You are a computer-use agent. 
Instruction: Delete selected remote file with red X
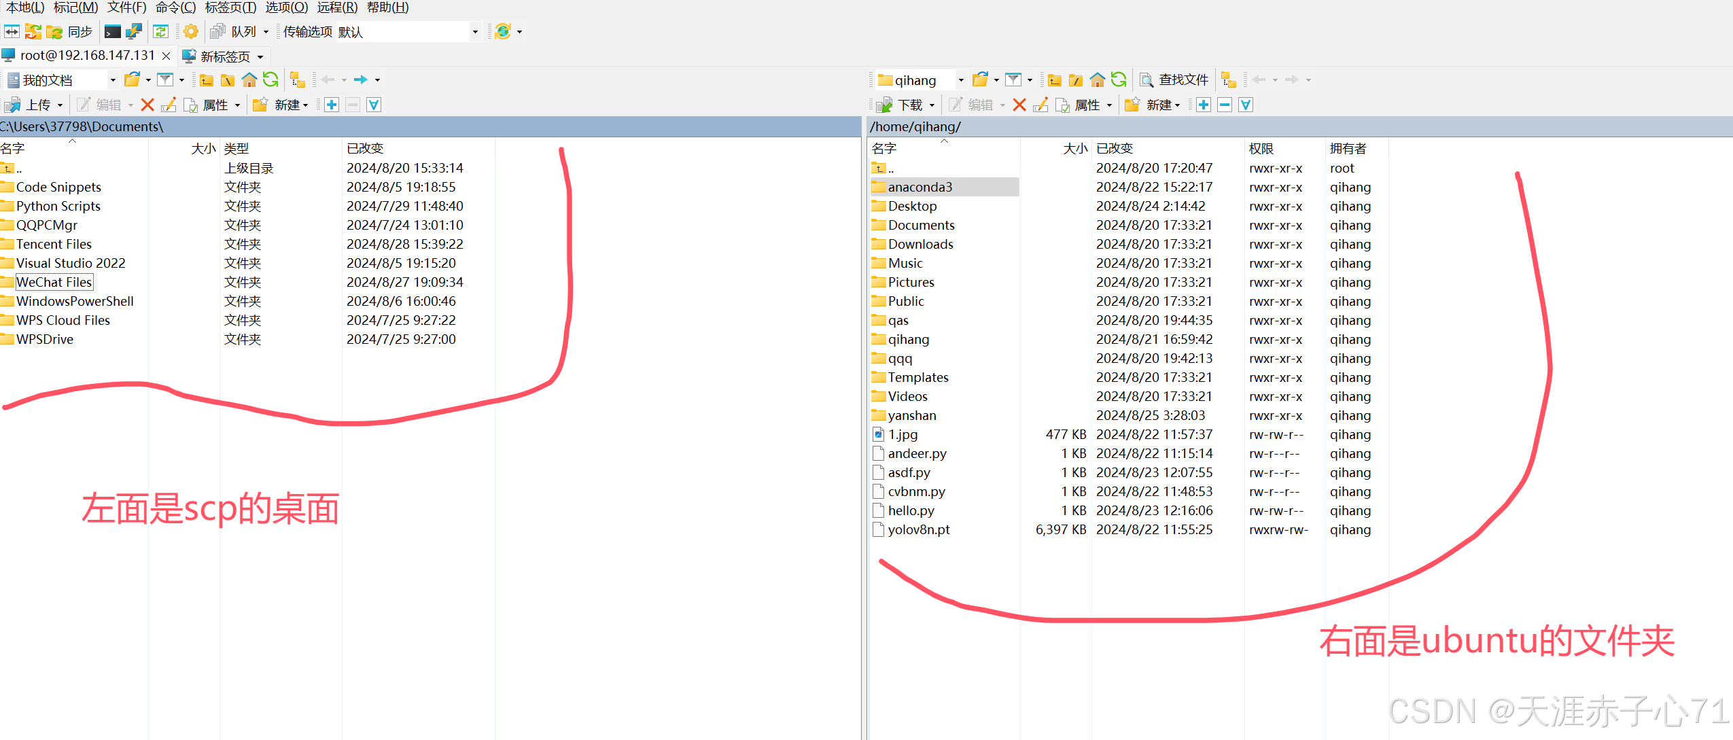(x=1019, y=105)
